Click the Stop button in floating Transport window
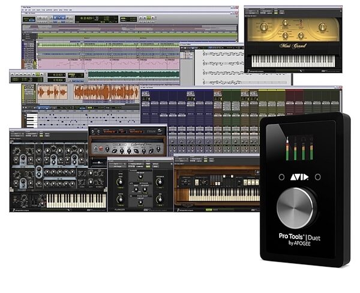 point(34,74)
